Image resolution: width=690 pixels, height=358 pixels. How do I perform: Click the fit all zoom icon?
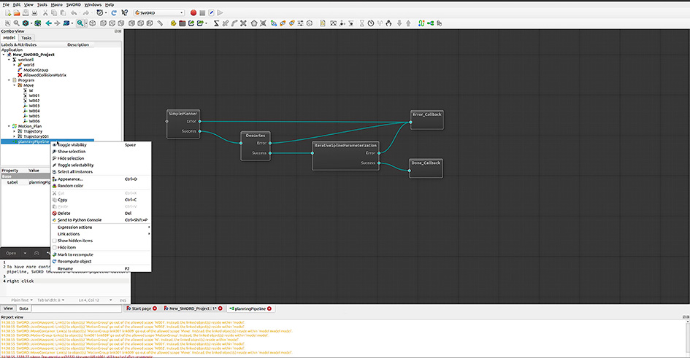click(6, 23)
